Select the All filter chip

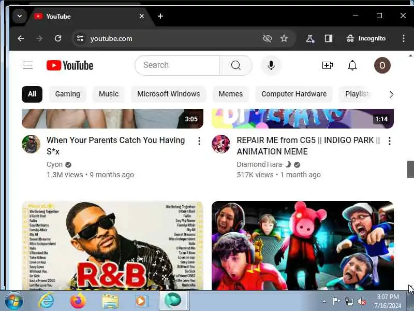[x=32, y=94]
